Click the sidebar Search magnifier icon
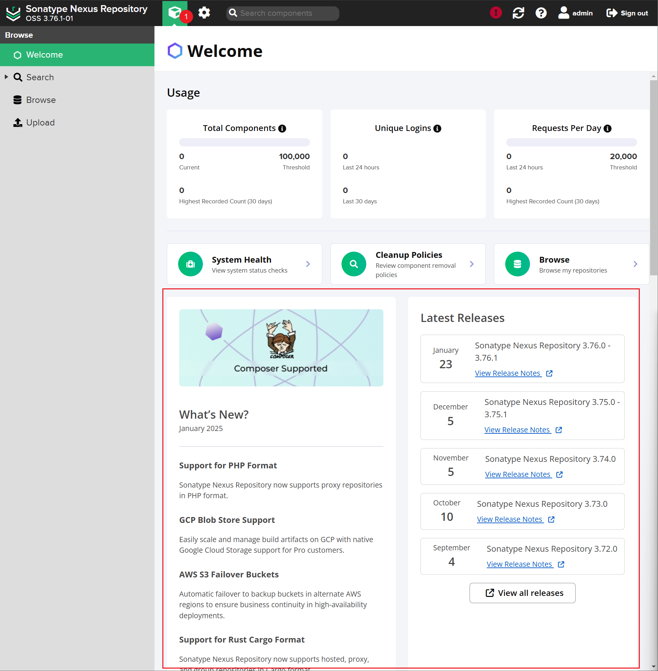Image resolution: width=658 pixels, height=671 pixels. (x=18, y=77)
